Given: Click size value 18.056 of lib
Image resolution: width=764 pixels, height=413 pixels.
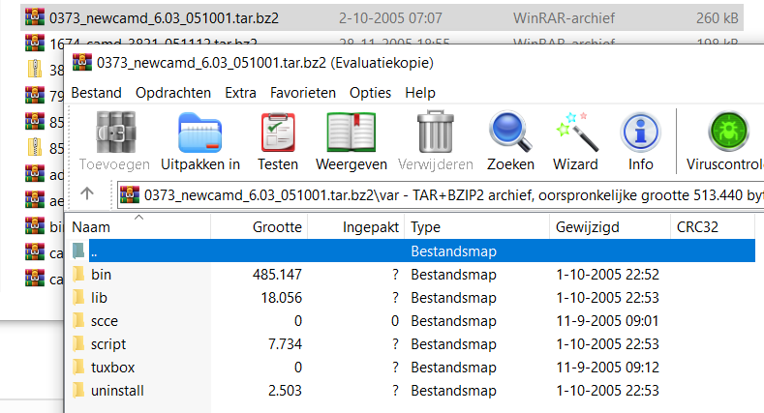Looking at the screenshot, I should 281,298.
